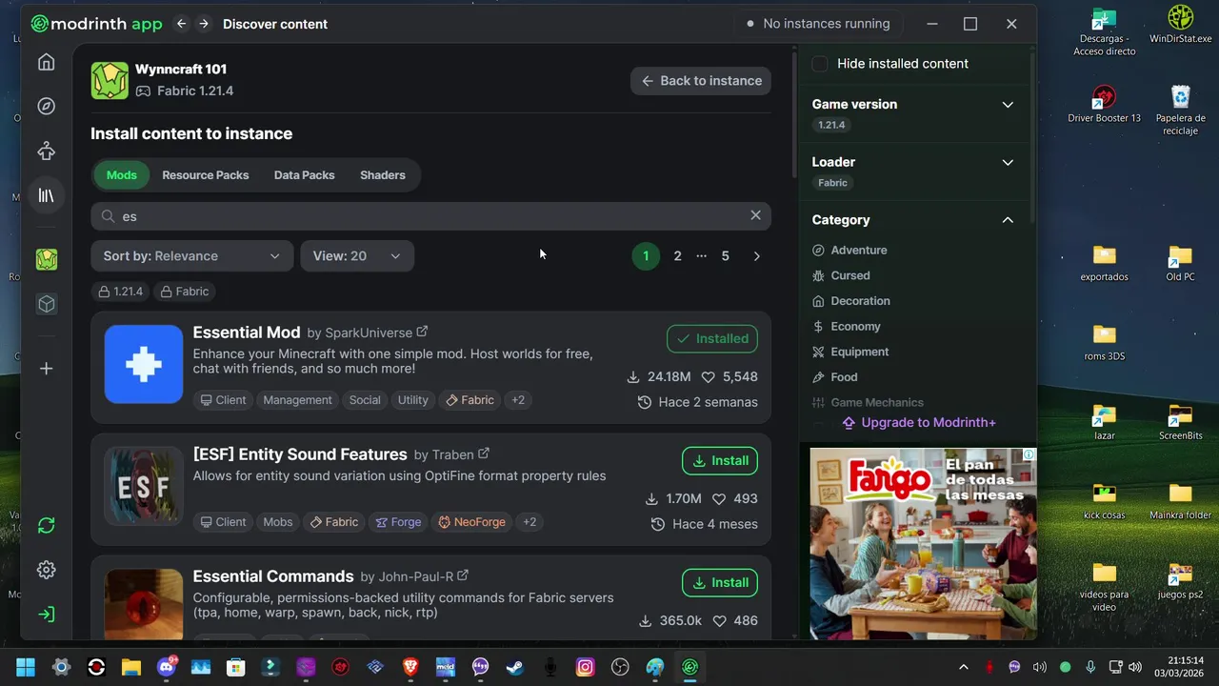The image size is (1219, 686).
Task: Open Discord from the taskbar
Action: [x=167, y=667]
